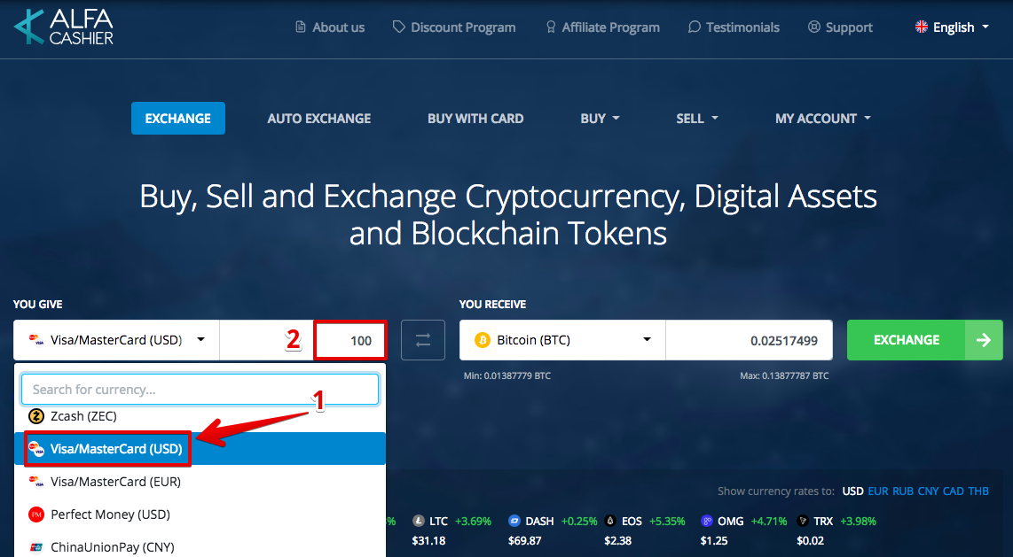Click the Affiliate Program ribbon icon
Screen dimensions: 1013x557
click(x=551, y=27)
